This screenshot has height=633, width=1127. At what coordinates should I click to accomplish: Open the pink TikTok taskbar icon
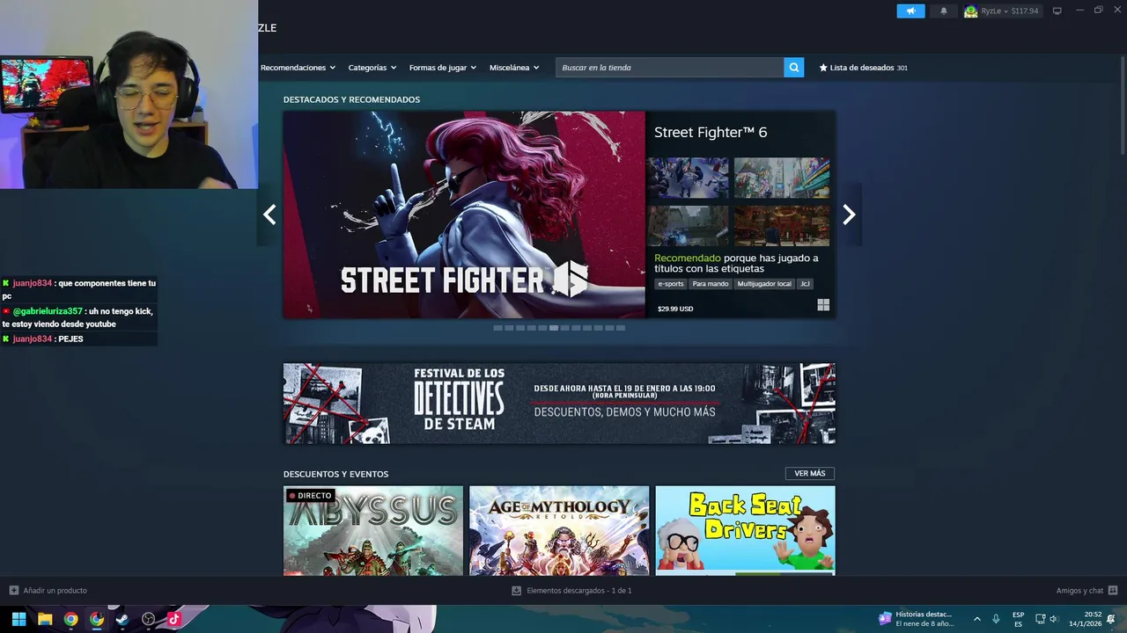click(173, 619)
